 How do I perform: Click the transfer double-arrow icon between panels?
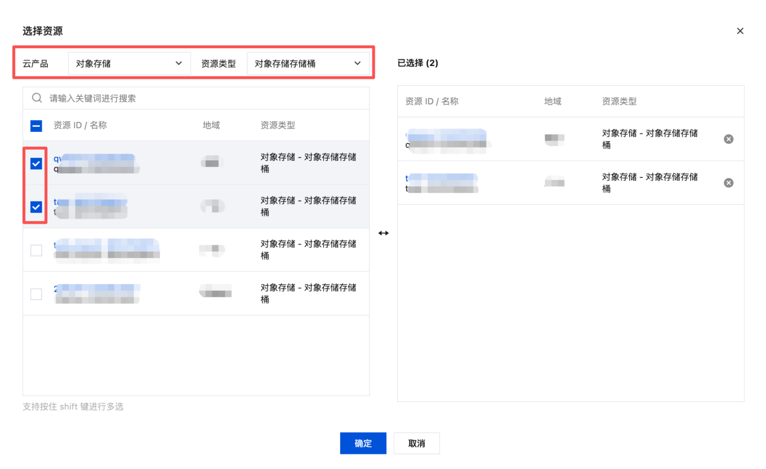(x=383, y=233)
